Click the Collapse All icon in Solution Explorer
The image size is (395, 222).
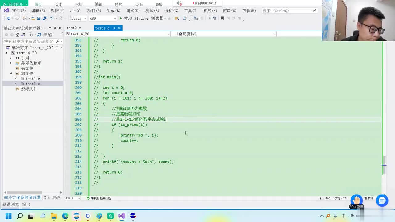pos(45,35)
